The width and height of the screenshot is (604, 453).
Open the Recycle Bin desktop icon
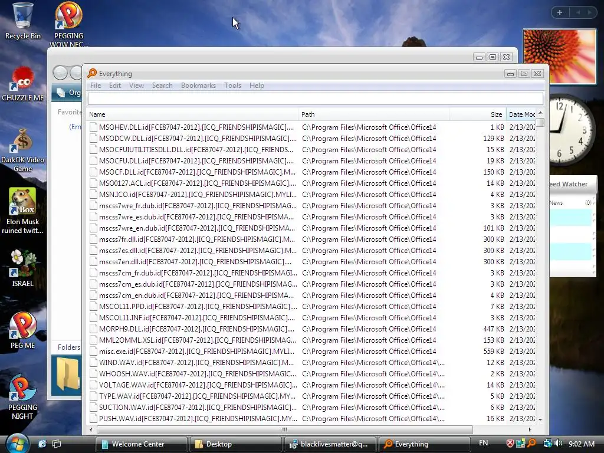(23, 21)
